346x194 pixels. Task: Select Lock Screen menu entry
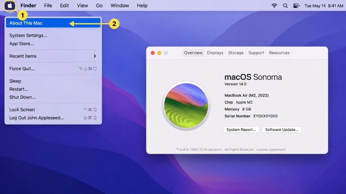[x=53, y=110]
